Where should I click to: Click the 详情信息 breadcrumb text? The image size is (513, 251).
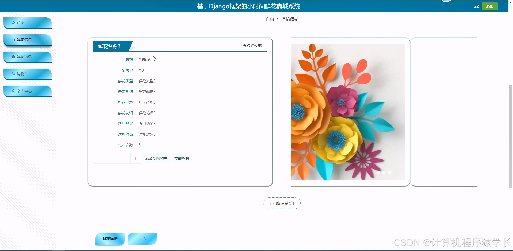(290, 19)
